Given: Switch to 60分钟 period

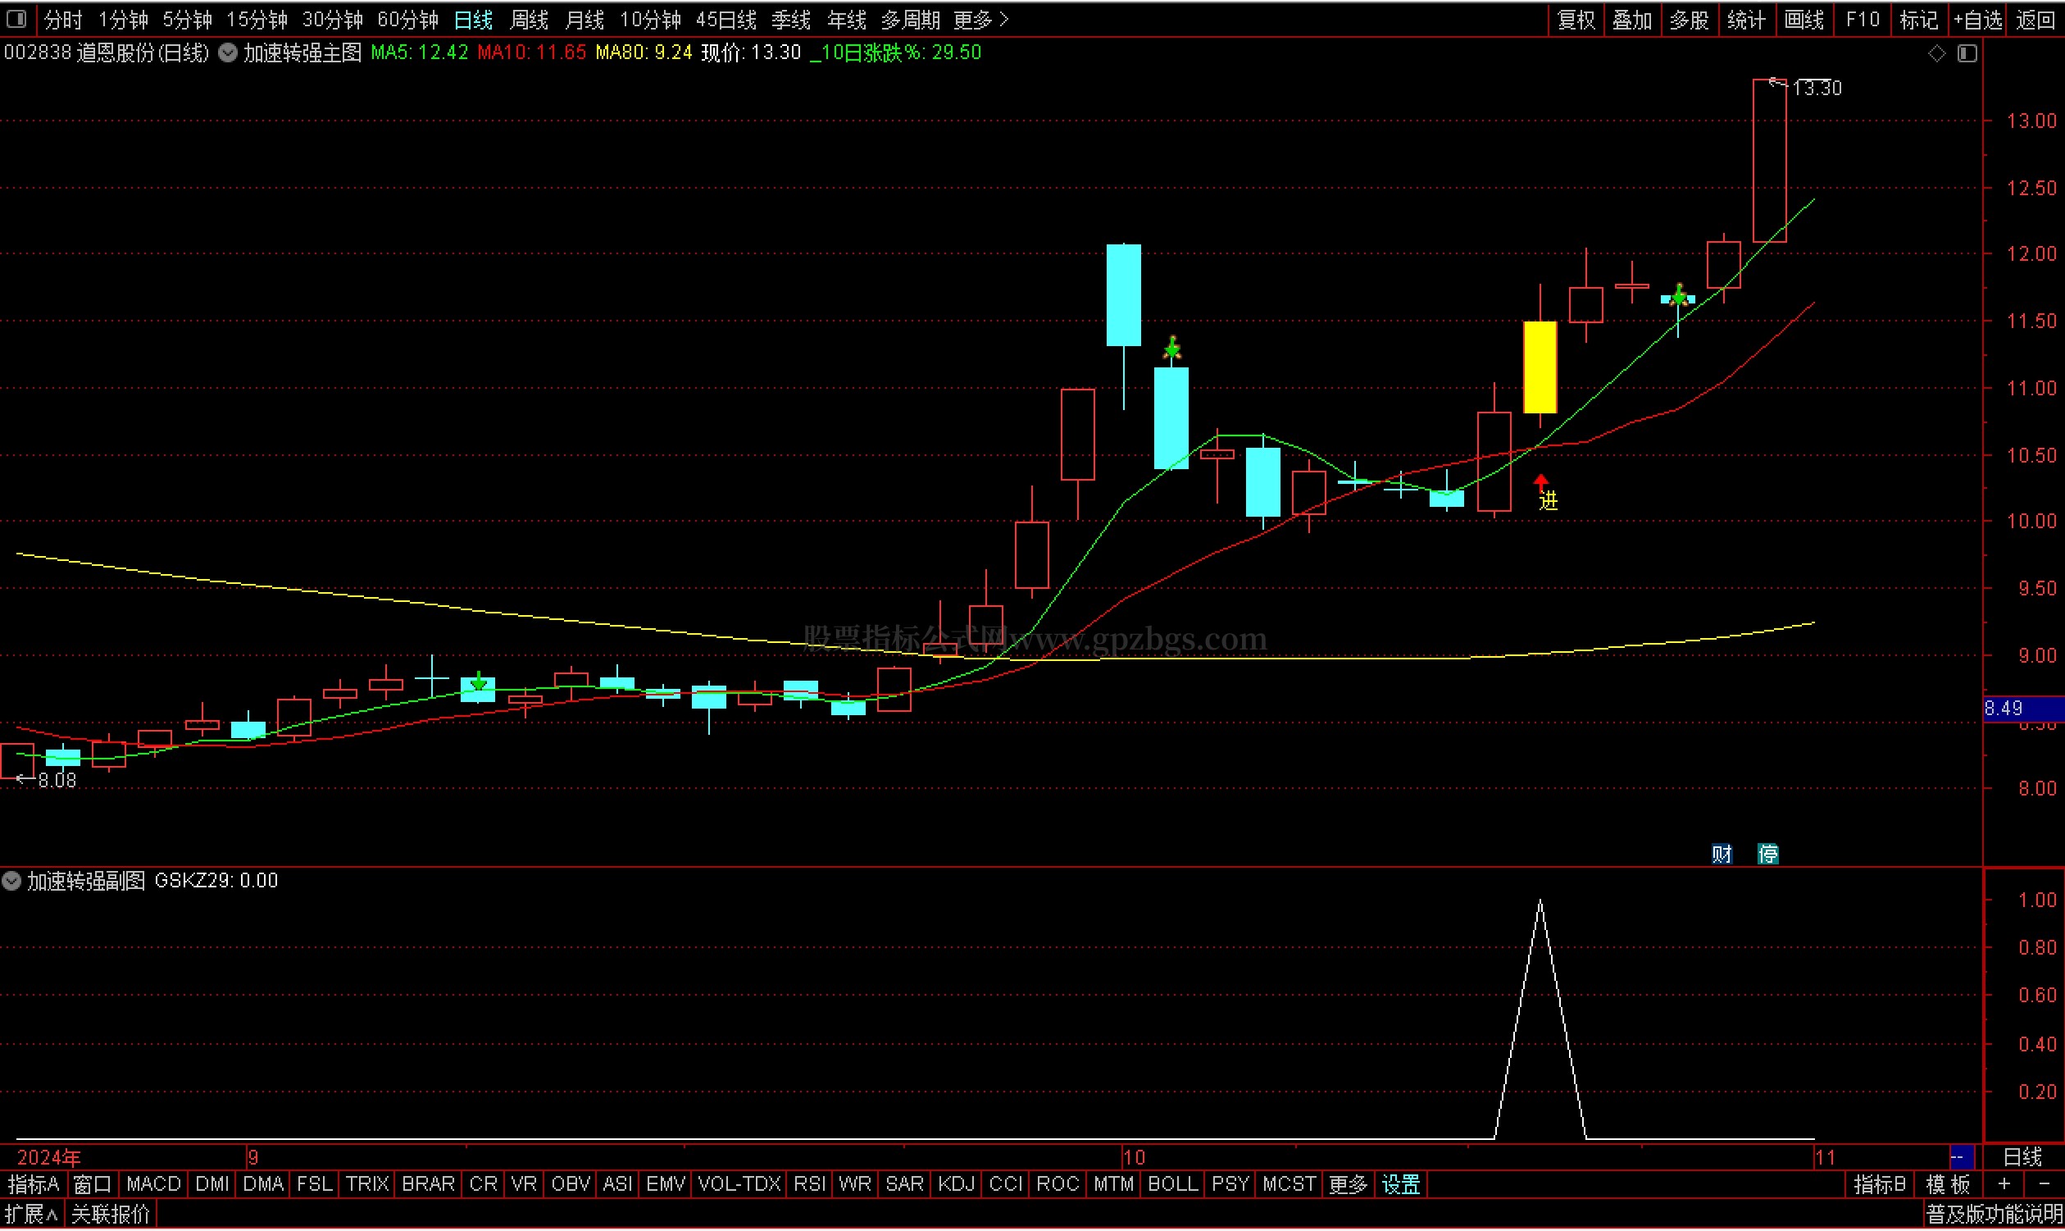Looking at the screenshot, I should pyautogui.click(x=407, y=20).
